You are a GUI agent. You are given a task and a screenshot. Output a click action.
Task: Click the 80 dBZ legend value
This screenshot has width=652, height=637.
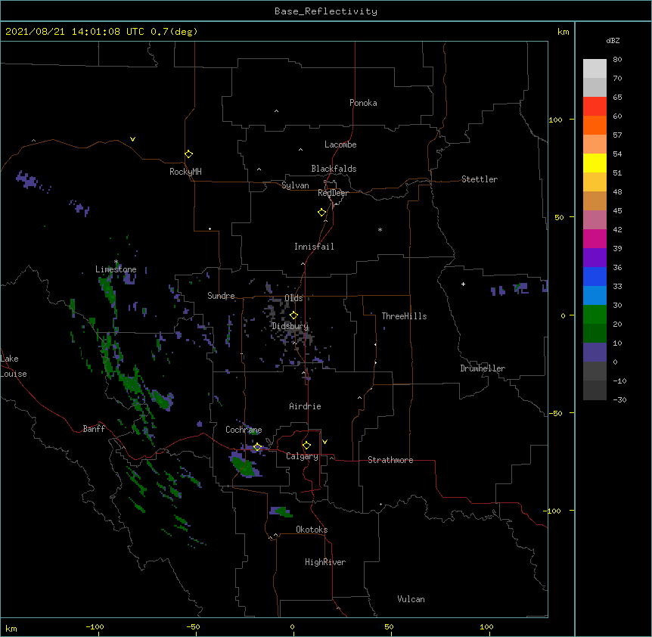coord(617,60)
